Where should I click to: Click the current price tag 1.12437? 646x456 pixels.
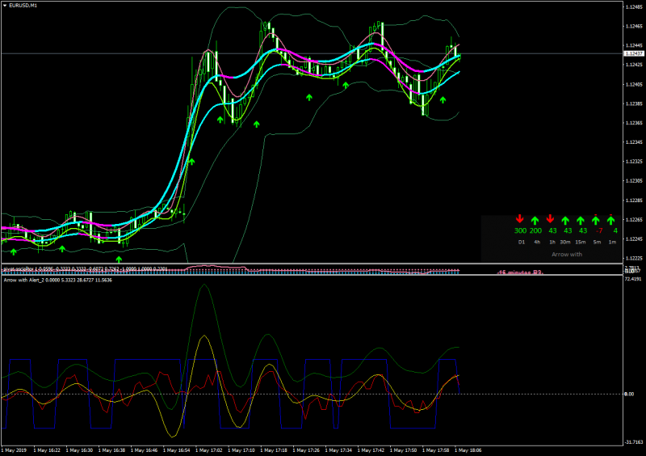click(634, 53)
